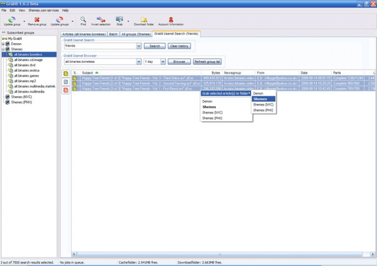The width and height of the screenshot is (377, 266).
Task: Click the Browse button
Action: (x=179, y=61)
